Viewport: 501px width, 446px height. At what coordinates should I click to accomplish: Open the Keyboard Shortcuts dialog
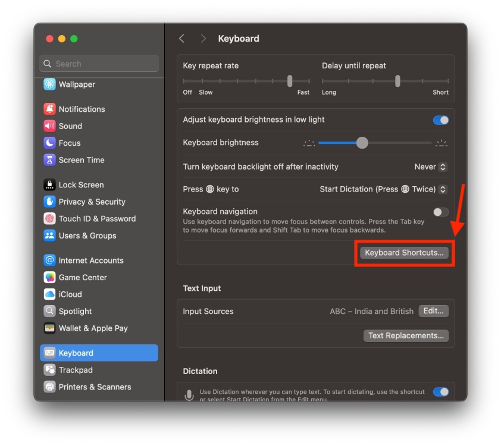(403, 252)
